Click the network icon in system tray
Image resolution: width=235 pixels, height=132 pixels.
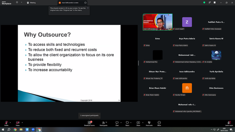point(214,129)
